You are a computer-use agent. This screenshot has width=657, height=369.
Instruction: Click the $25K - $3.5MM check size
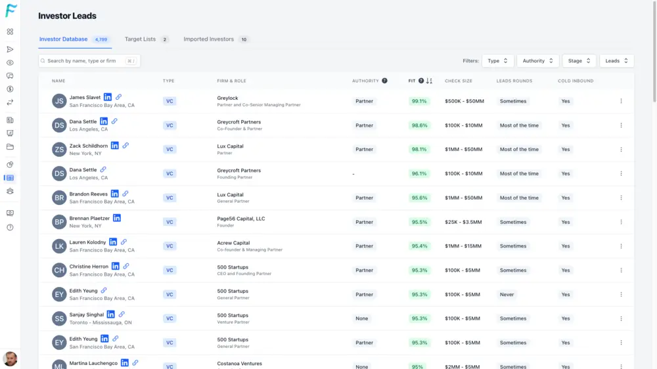pos(463,222)
